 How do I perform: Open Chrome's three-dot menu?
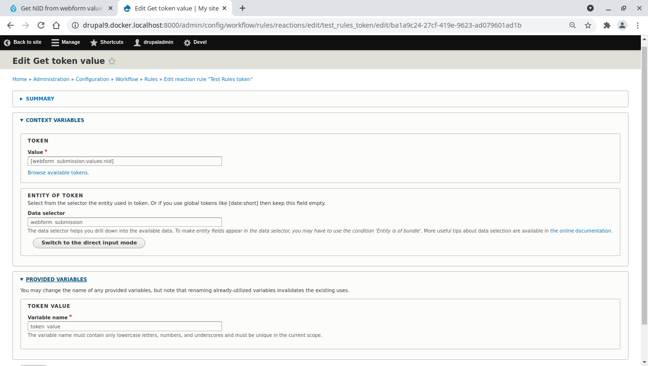pos(638,25)
